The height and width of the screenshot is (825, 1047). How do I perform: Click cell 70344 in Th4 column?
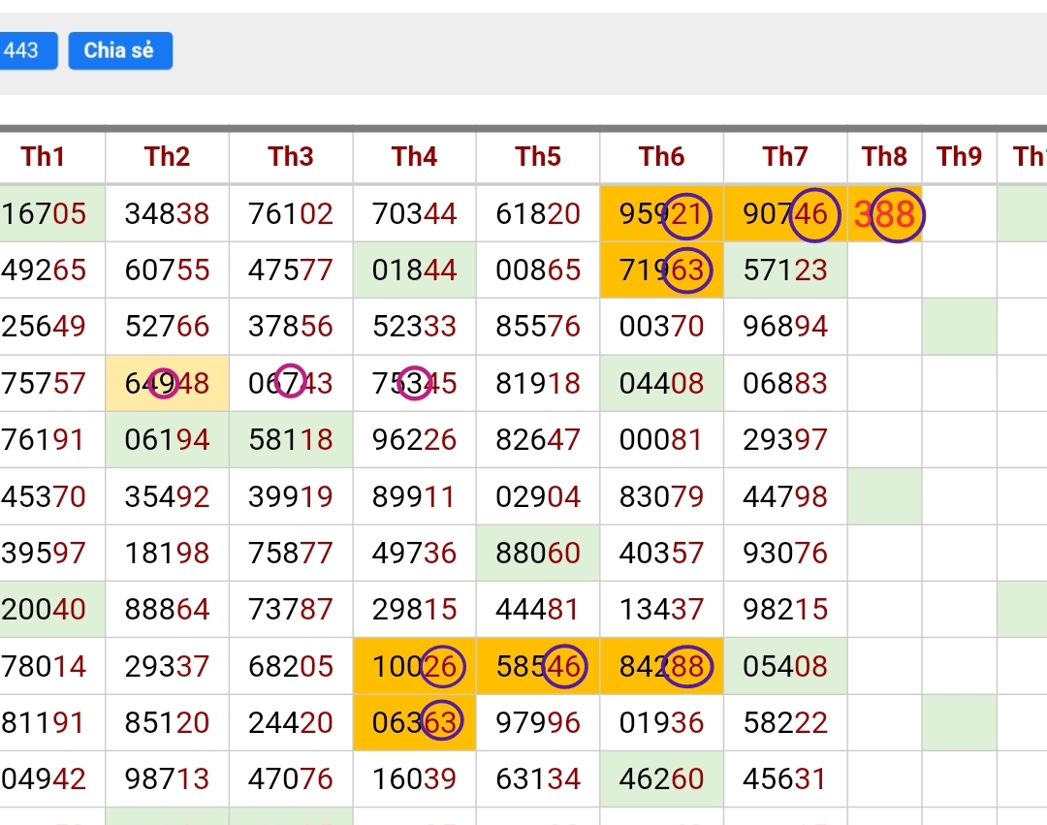pyautogui.click(x=414, y=214)
